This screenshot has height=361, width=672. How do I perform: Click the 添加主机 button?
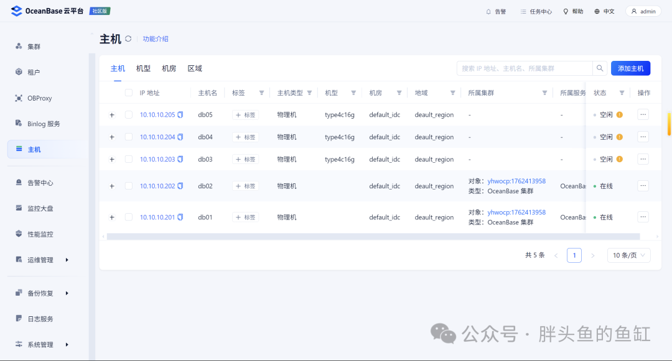tap(630, 68)
